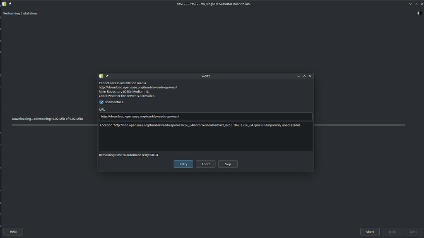The height and width of the screenshot is (238, 424).
Task: Click the pin icon on the error dialog title bar
Action: pos(107,76)
